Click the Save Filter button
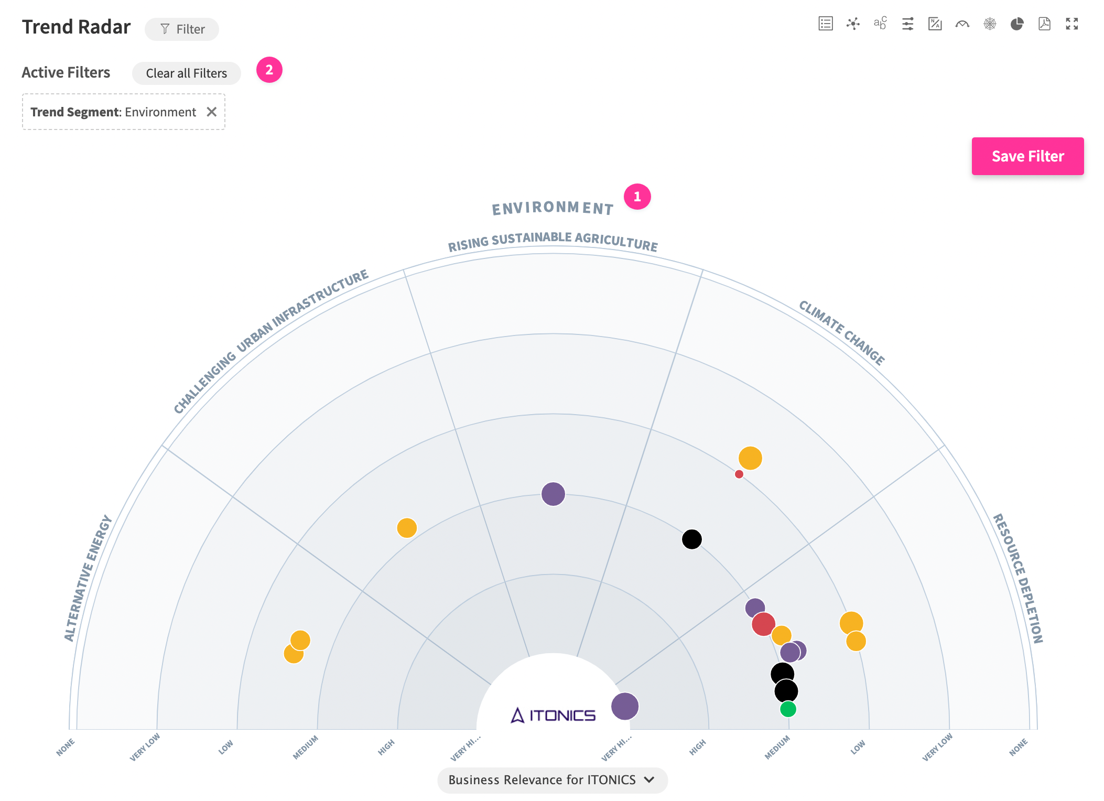Viewport: 1104px width, 801px height. [1027, 156]
